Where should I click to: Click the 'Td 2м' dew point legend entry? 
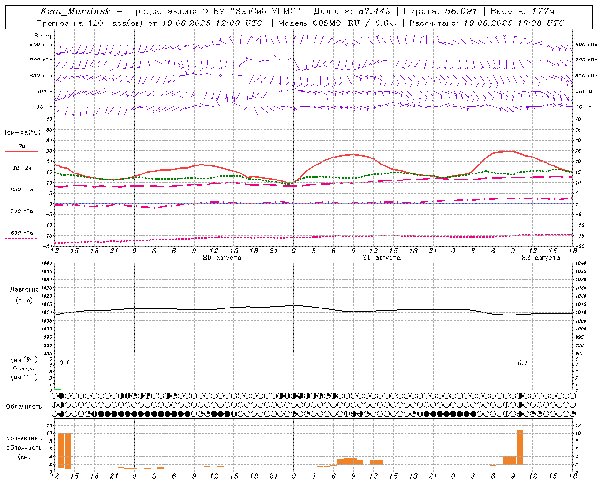click(22, 168)
